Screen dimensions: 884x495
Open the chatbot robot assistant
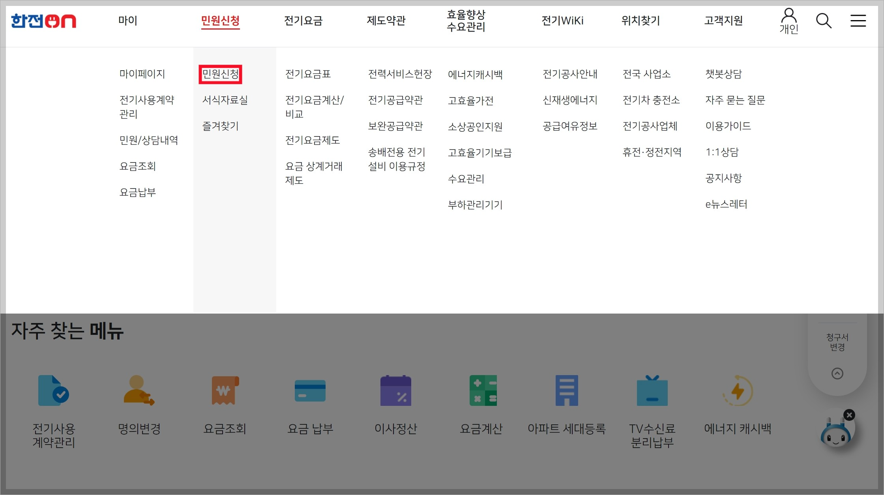(x=835, y=434)
